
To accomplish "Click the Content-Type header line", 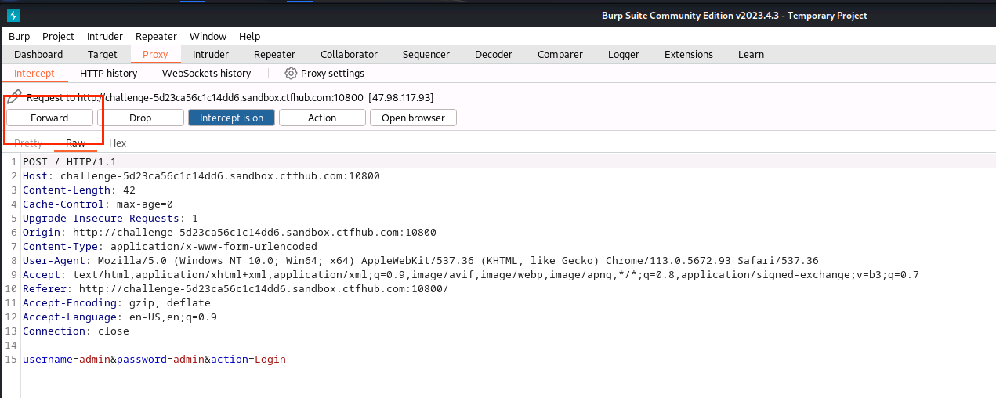I will (170, 246).
